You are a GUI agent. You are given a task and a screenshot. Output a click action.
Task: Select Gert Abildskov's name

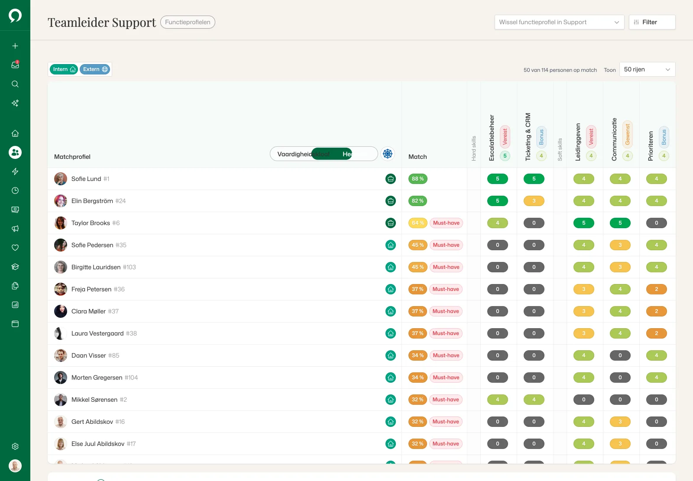(92, 422)
